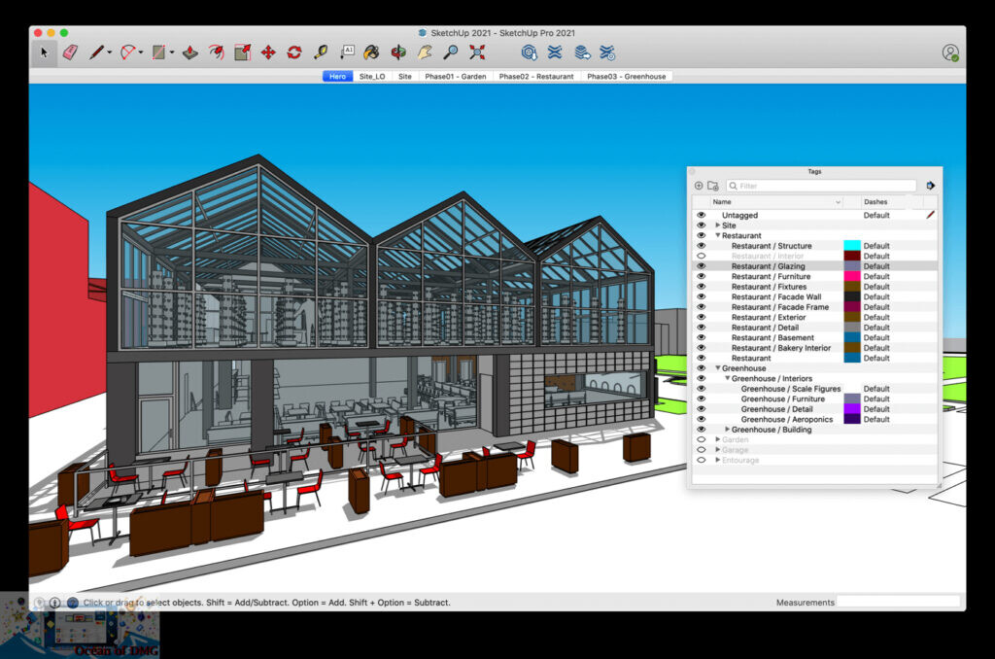
Task: Select the Offset tool
Action: click(217, 52)
